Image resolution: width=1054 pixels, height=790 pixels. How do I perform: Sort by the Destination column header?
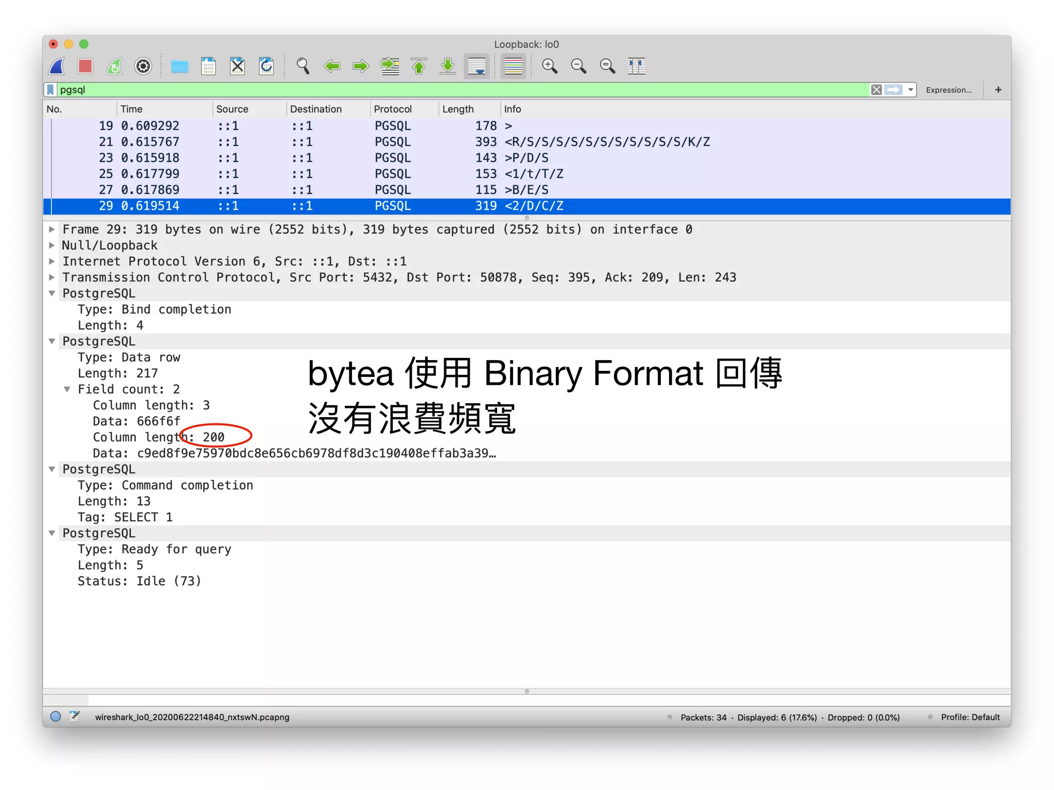pyautogui.click(x=328, y=109)
